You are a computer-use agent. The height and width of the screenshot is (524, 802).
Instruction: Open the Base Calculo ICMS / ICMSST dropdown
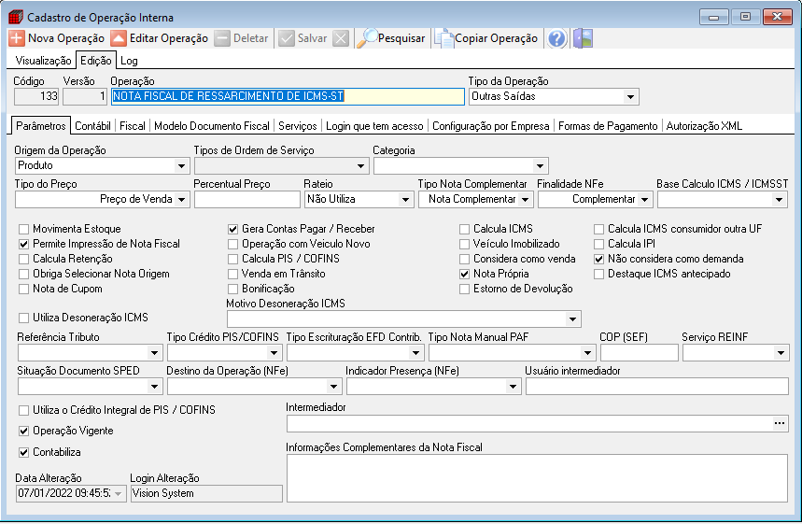(779, 200)
